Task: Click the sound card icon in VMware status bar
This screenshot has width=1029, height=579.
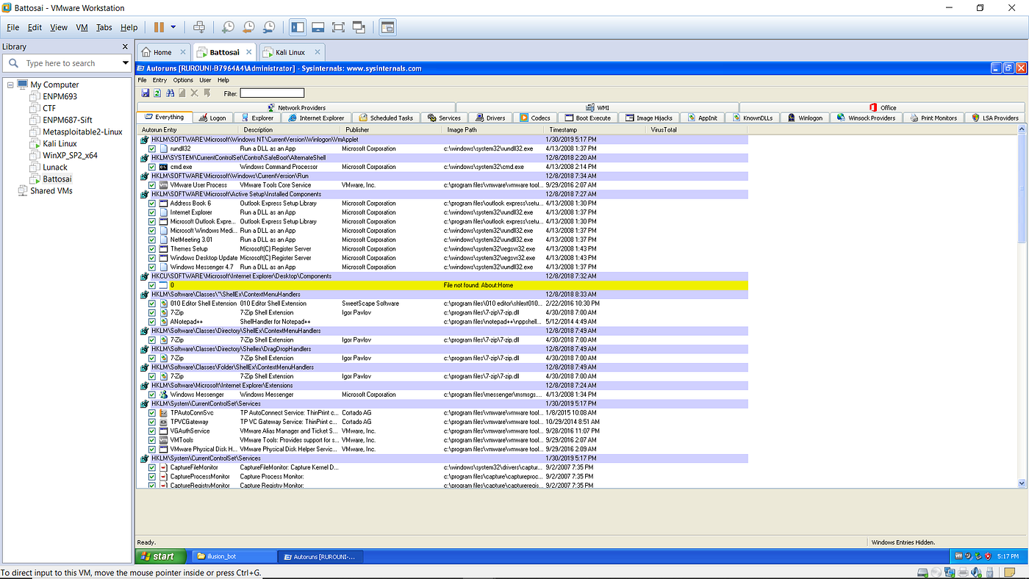Action: coord(976,572)
